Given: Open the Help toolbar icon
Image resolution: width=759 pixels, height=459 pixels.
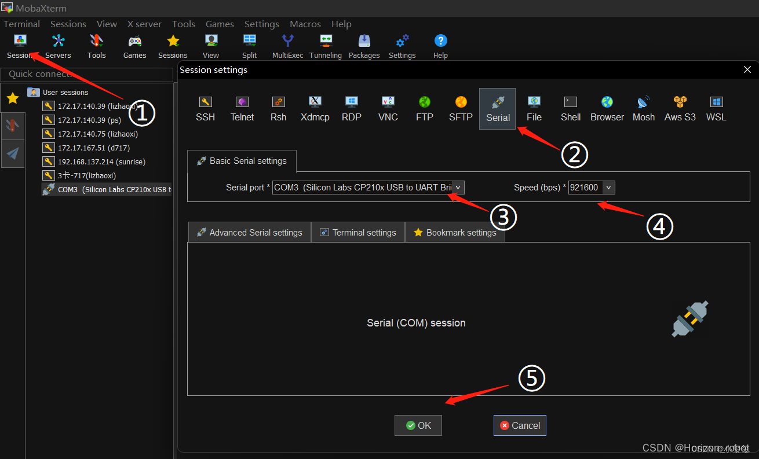Looking at the screenshot, I should 440,46.
